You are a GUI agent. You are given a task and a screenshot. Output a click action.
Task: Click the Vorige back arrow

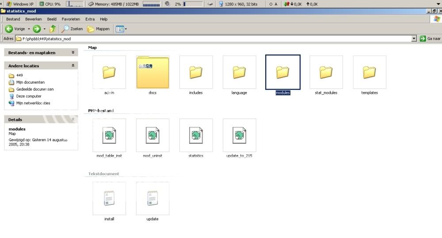point(9,29)
